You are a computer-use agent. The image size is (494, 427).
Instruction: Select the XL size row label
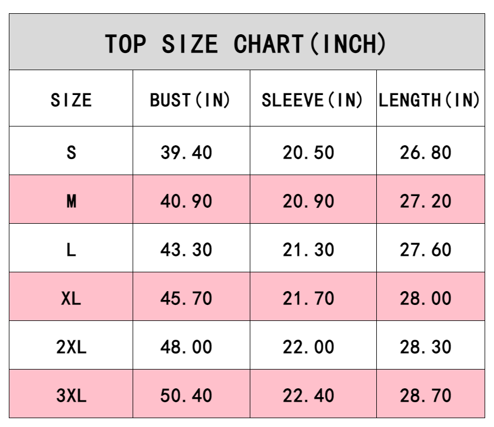click(71, 299)
